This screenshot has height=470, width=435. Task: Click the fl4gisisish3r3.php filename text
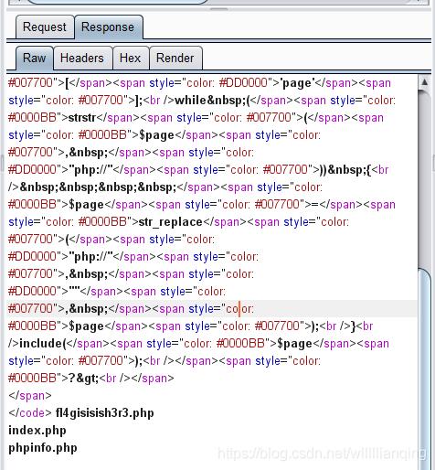click(105, 413)
